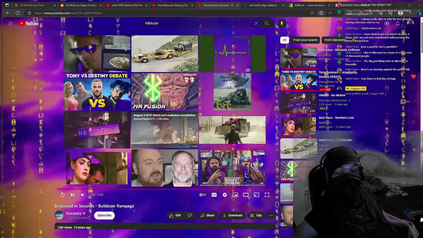Open the player settings gear
Screen dimensions: 423x238
point(225,195)
